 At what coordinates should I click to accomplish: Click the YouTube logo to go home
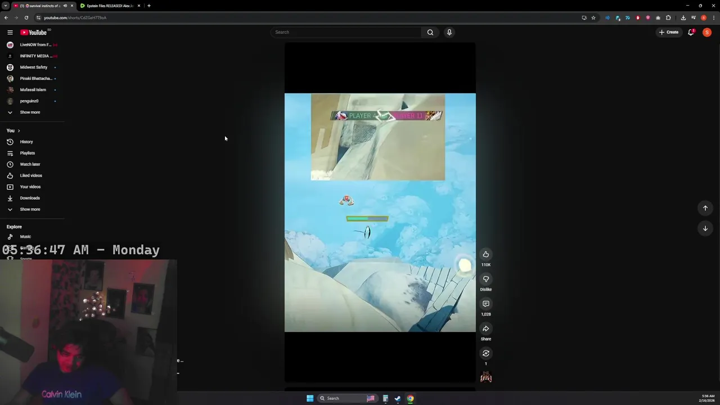[33, 32]
